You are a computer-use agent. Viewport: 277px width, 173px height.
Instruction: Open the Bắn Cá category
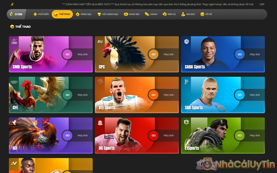(x=169, y=14)
